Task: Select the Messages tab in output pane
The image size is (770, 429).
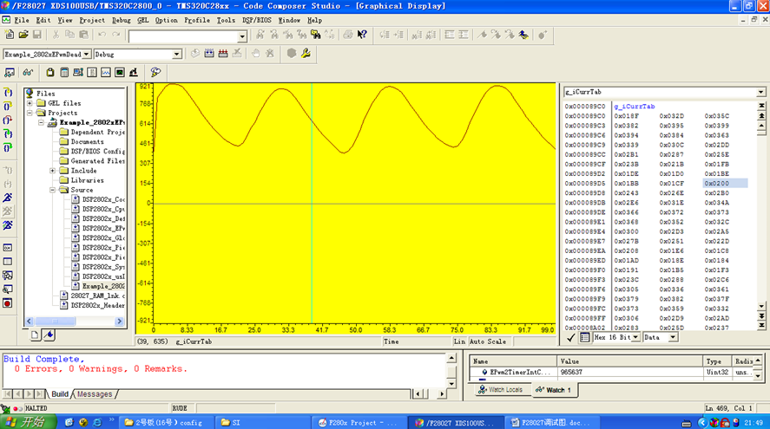Action: [94, 394]
